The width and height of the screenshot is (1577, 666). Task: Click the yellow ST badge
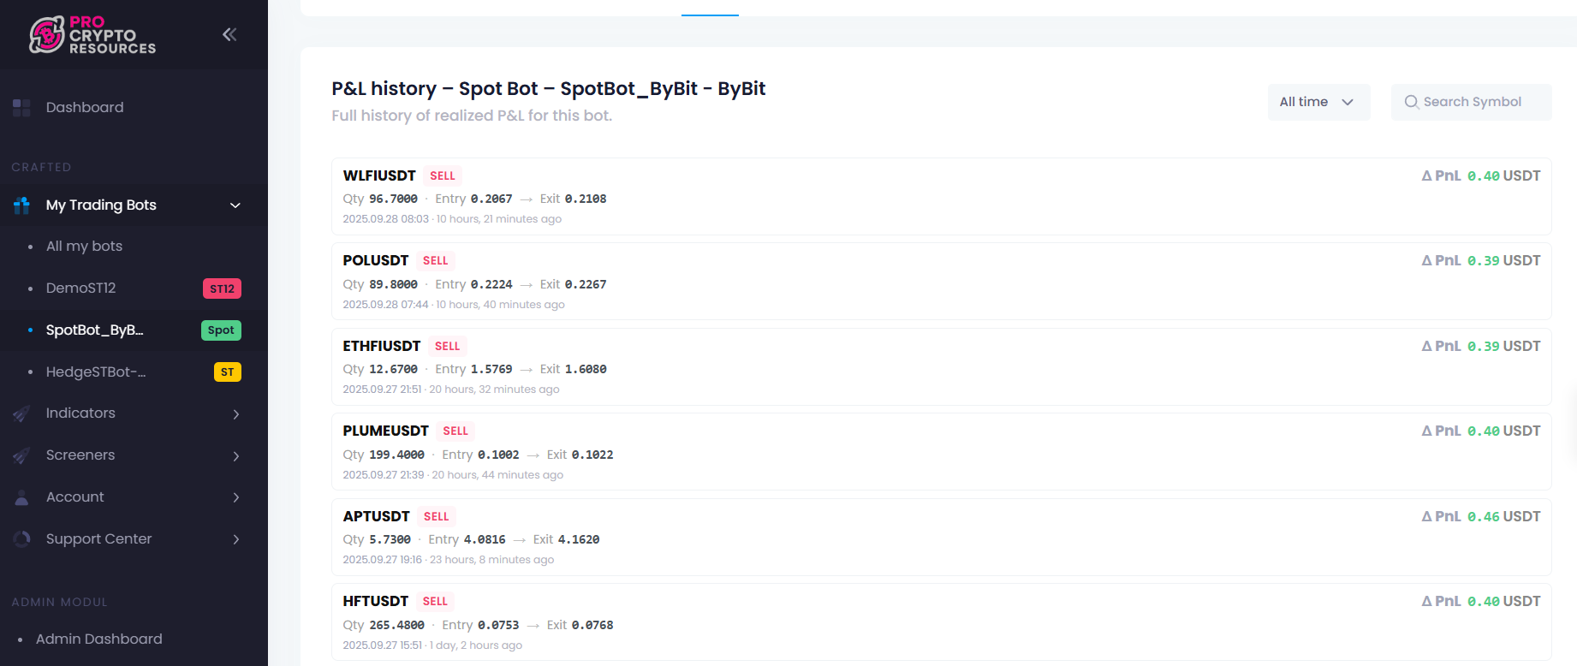[x=227, y=372]
